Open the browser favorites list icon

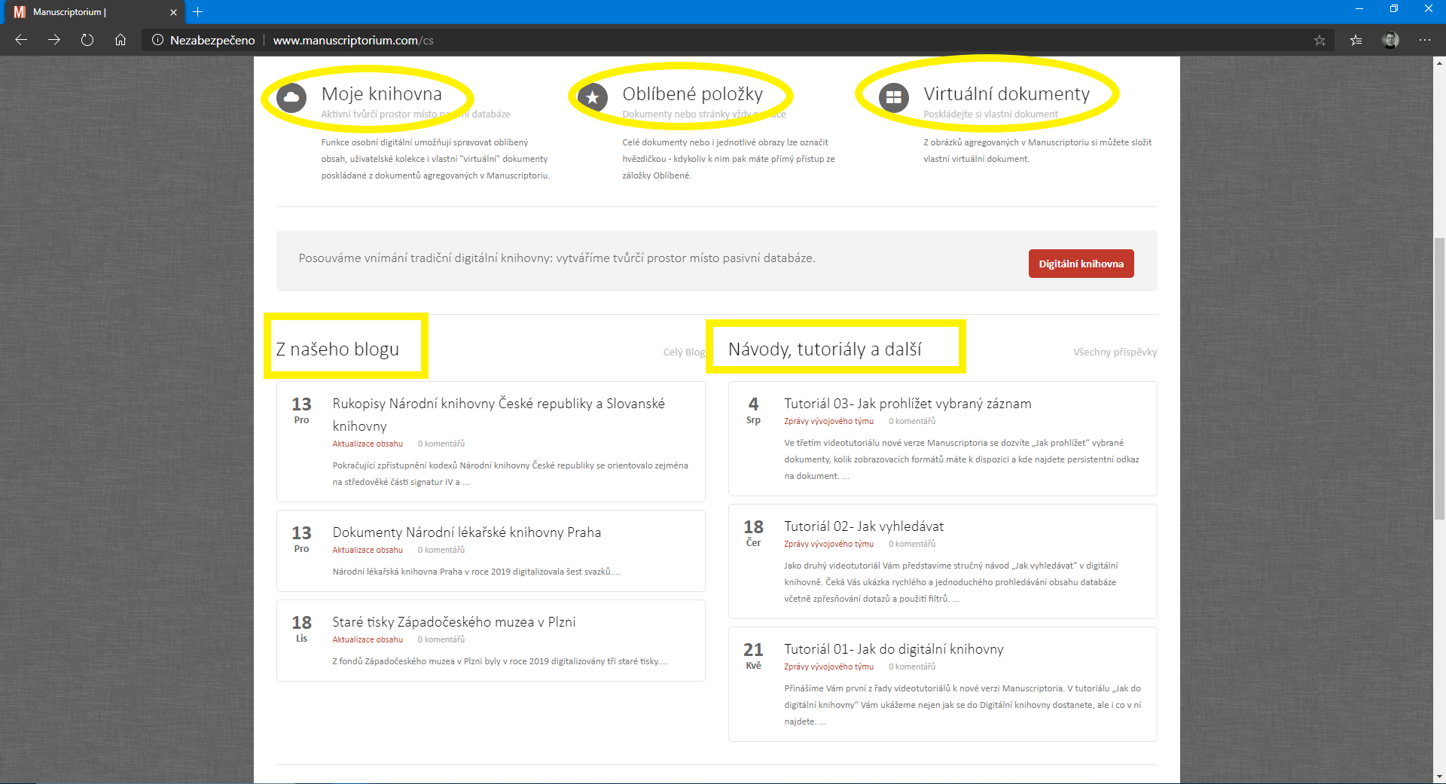point(1356,41)
